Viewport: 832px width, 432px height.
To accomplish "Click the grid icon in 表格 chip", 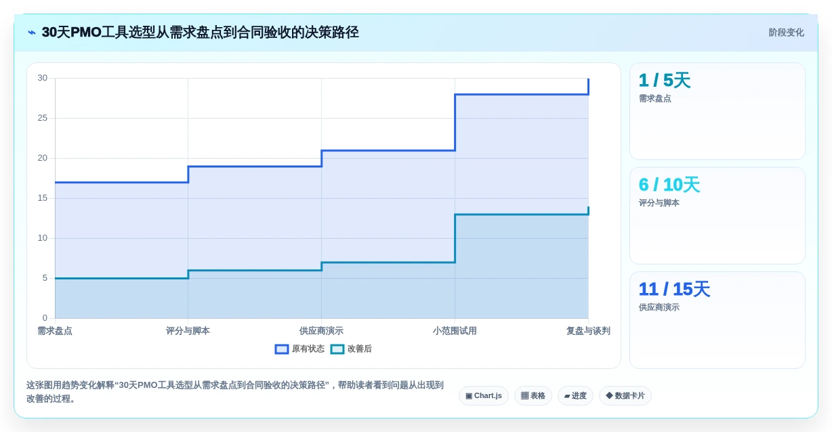I will pyautogui.click(x=524, y=396).
